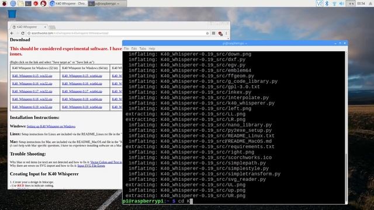This screenshot has width=374, height=210.
Task: Download K40_Whisperer-0.19_win64.zip
Action: click(x=82, y=107)
